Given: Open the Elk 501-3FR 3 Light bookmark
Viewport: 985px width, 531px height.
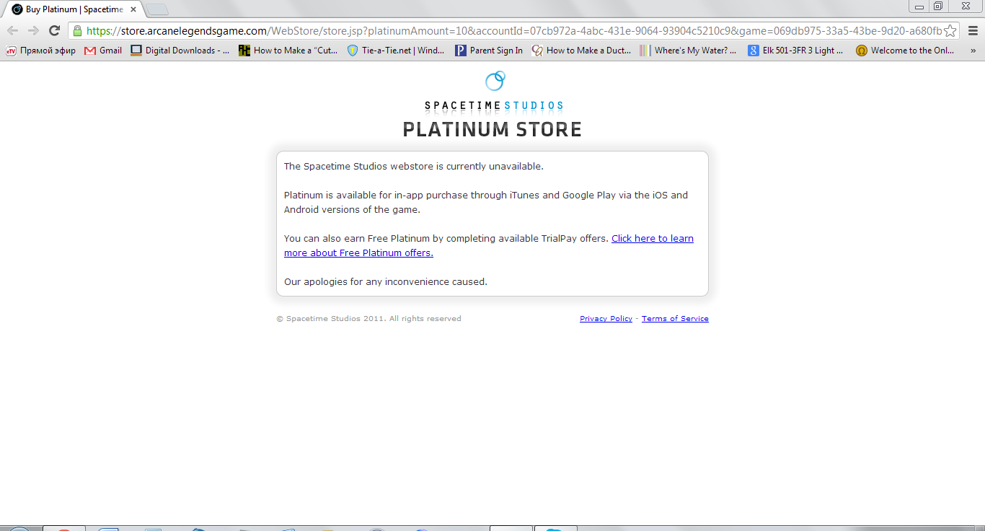Looking at the screenshot, I should [x=796, y=51].
